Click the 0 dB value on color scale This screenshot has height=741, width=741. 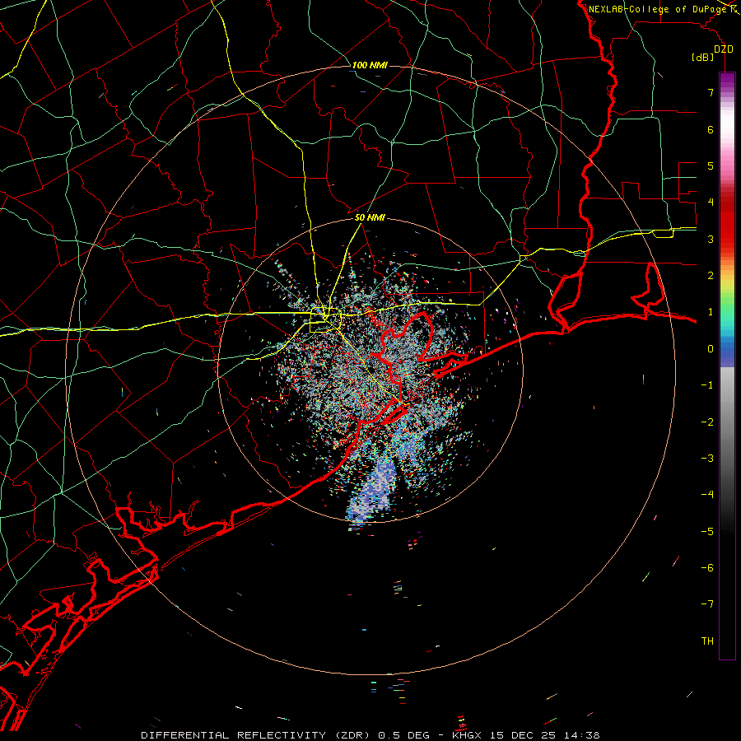[711, 349]
